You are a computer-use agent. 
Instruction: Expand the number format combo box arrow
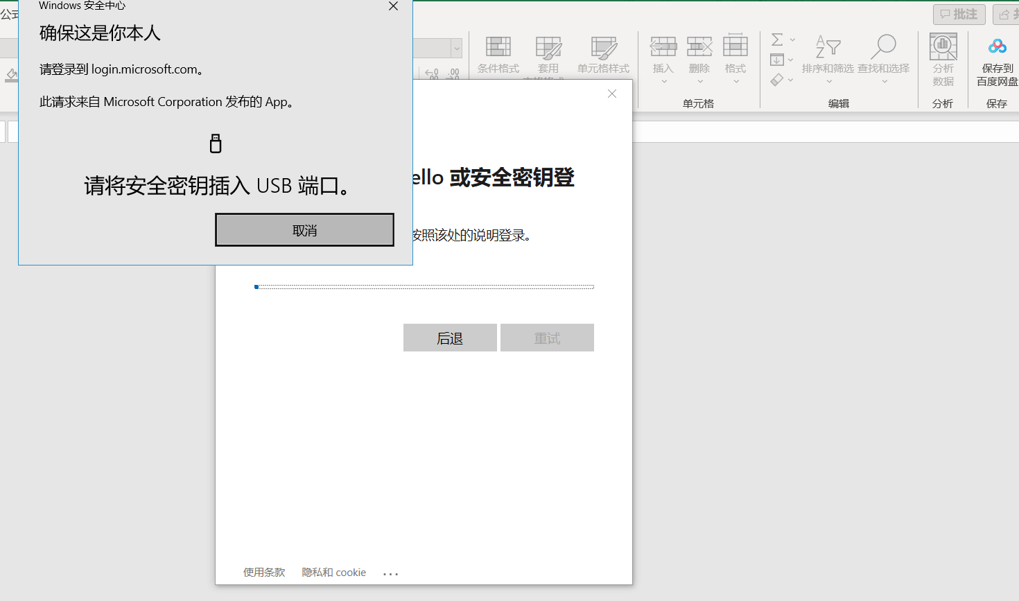(x=457, y=48)
